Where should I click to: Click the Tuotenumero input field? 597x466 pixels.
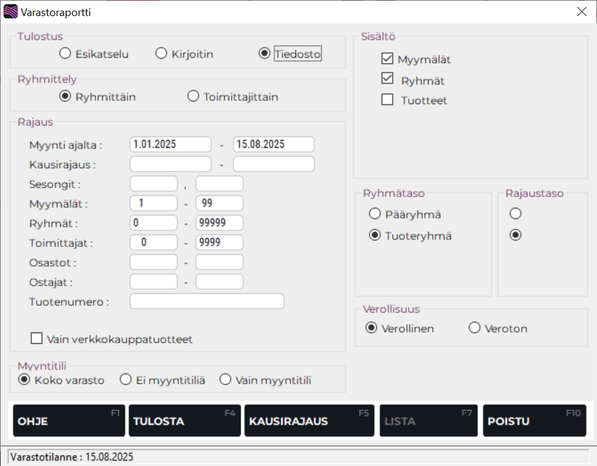coord(207,301)
